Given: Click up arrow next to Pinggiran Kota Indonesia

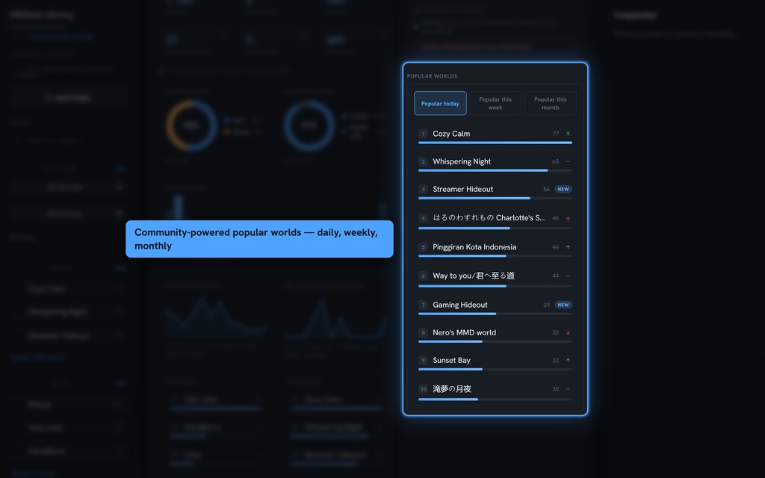Looking at the screenshot, I should (x=568, y=247).
